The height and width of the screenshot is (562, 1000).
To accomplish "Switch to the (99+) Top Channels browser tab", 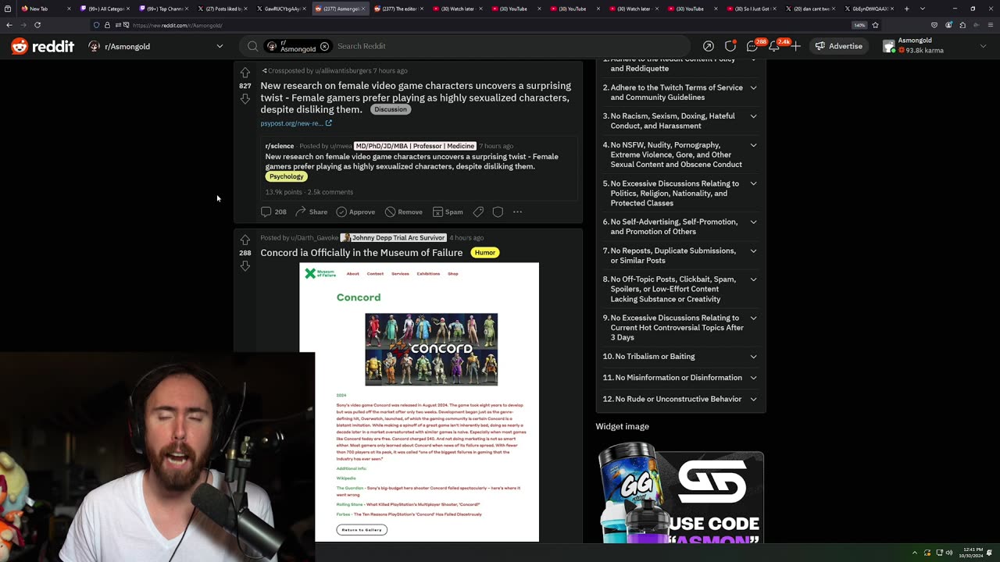I will [164, 9].
